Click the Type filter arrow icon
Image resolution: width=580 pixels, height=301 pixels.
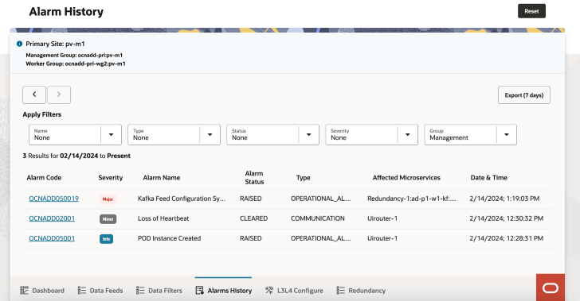click(210, 135)
